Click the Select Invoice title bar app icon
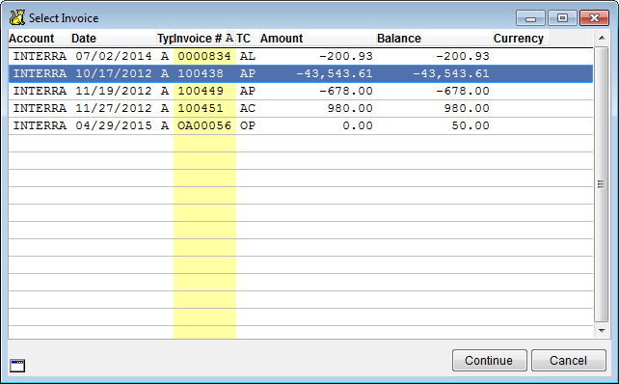 coord(17,17)
